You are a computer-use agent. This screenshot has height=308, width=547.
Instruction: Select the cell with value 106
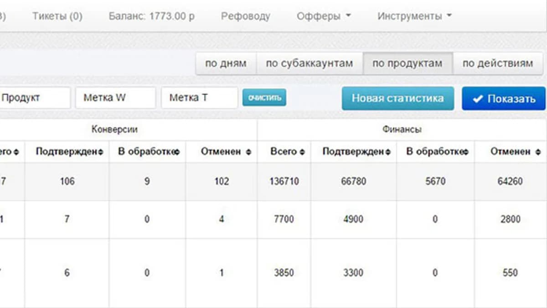(67, 181)
